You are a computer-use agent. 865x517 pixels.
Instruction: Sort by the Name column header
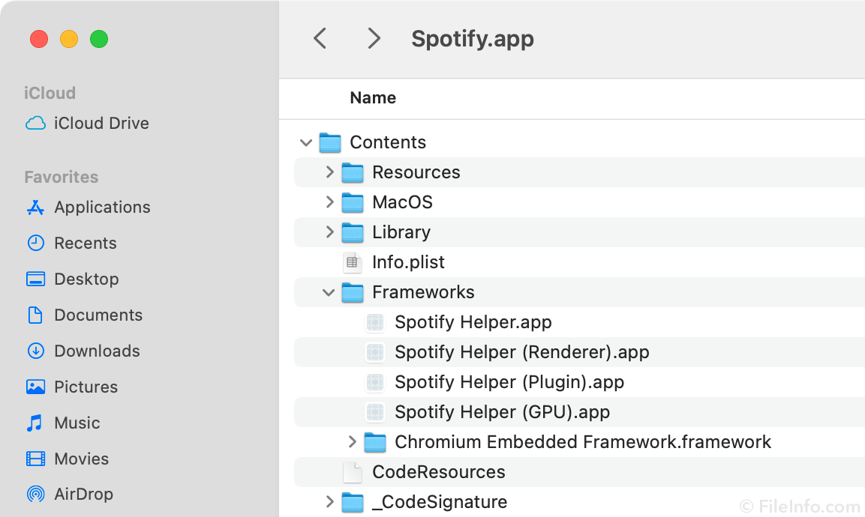tap(373, 98)
